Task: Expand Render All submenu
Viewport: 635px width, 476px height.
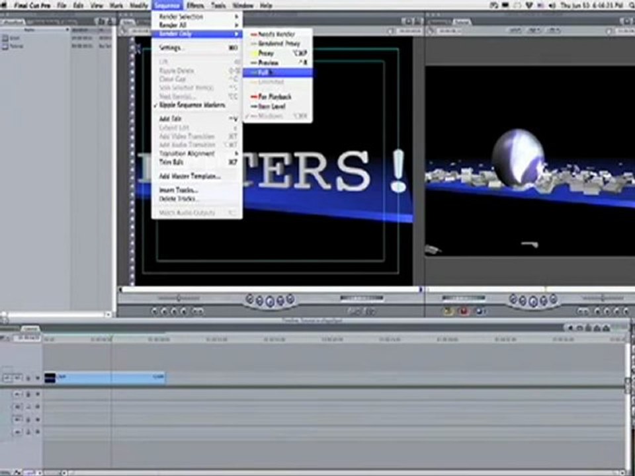Action: pyautogui.click(x=197, y=25)
